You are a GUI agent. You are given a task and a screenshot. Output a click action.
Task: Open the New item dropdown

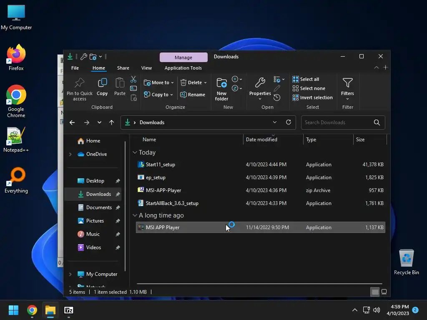[x=237, y=79]
